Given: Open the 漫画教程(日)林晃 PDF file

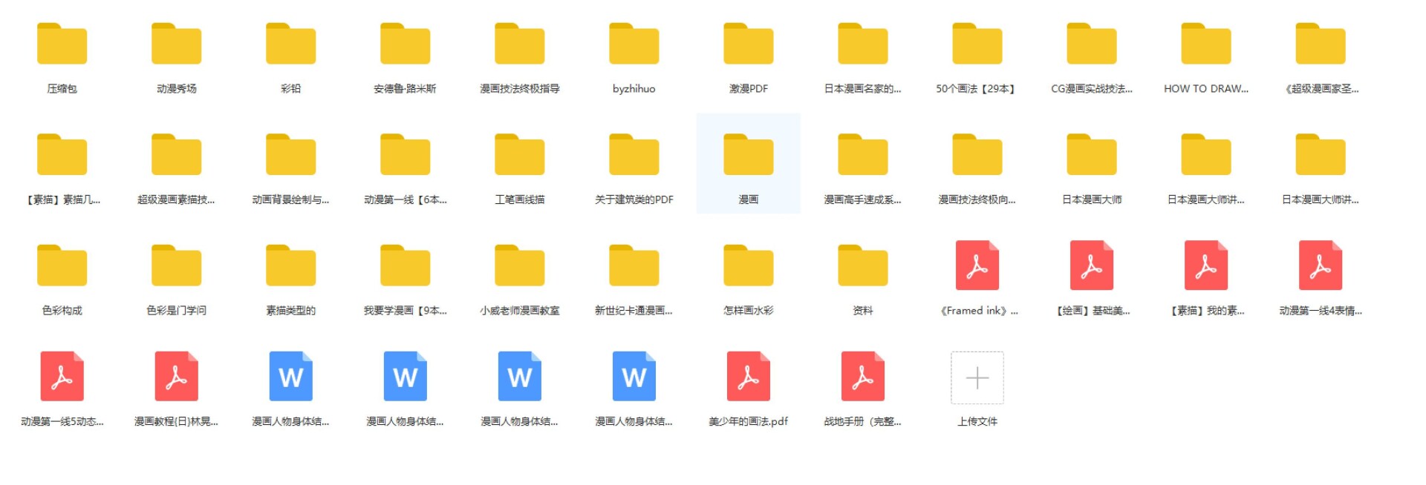Looking at the screenshot, I should pos(176,377).
